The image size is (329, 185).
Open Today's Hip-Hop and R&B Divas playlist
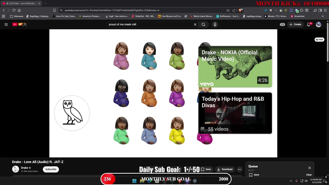click(235, 113)
